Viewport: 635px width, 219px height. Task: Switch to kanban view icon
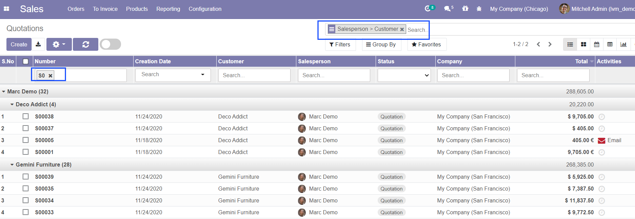(x=583, y=44)
